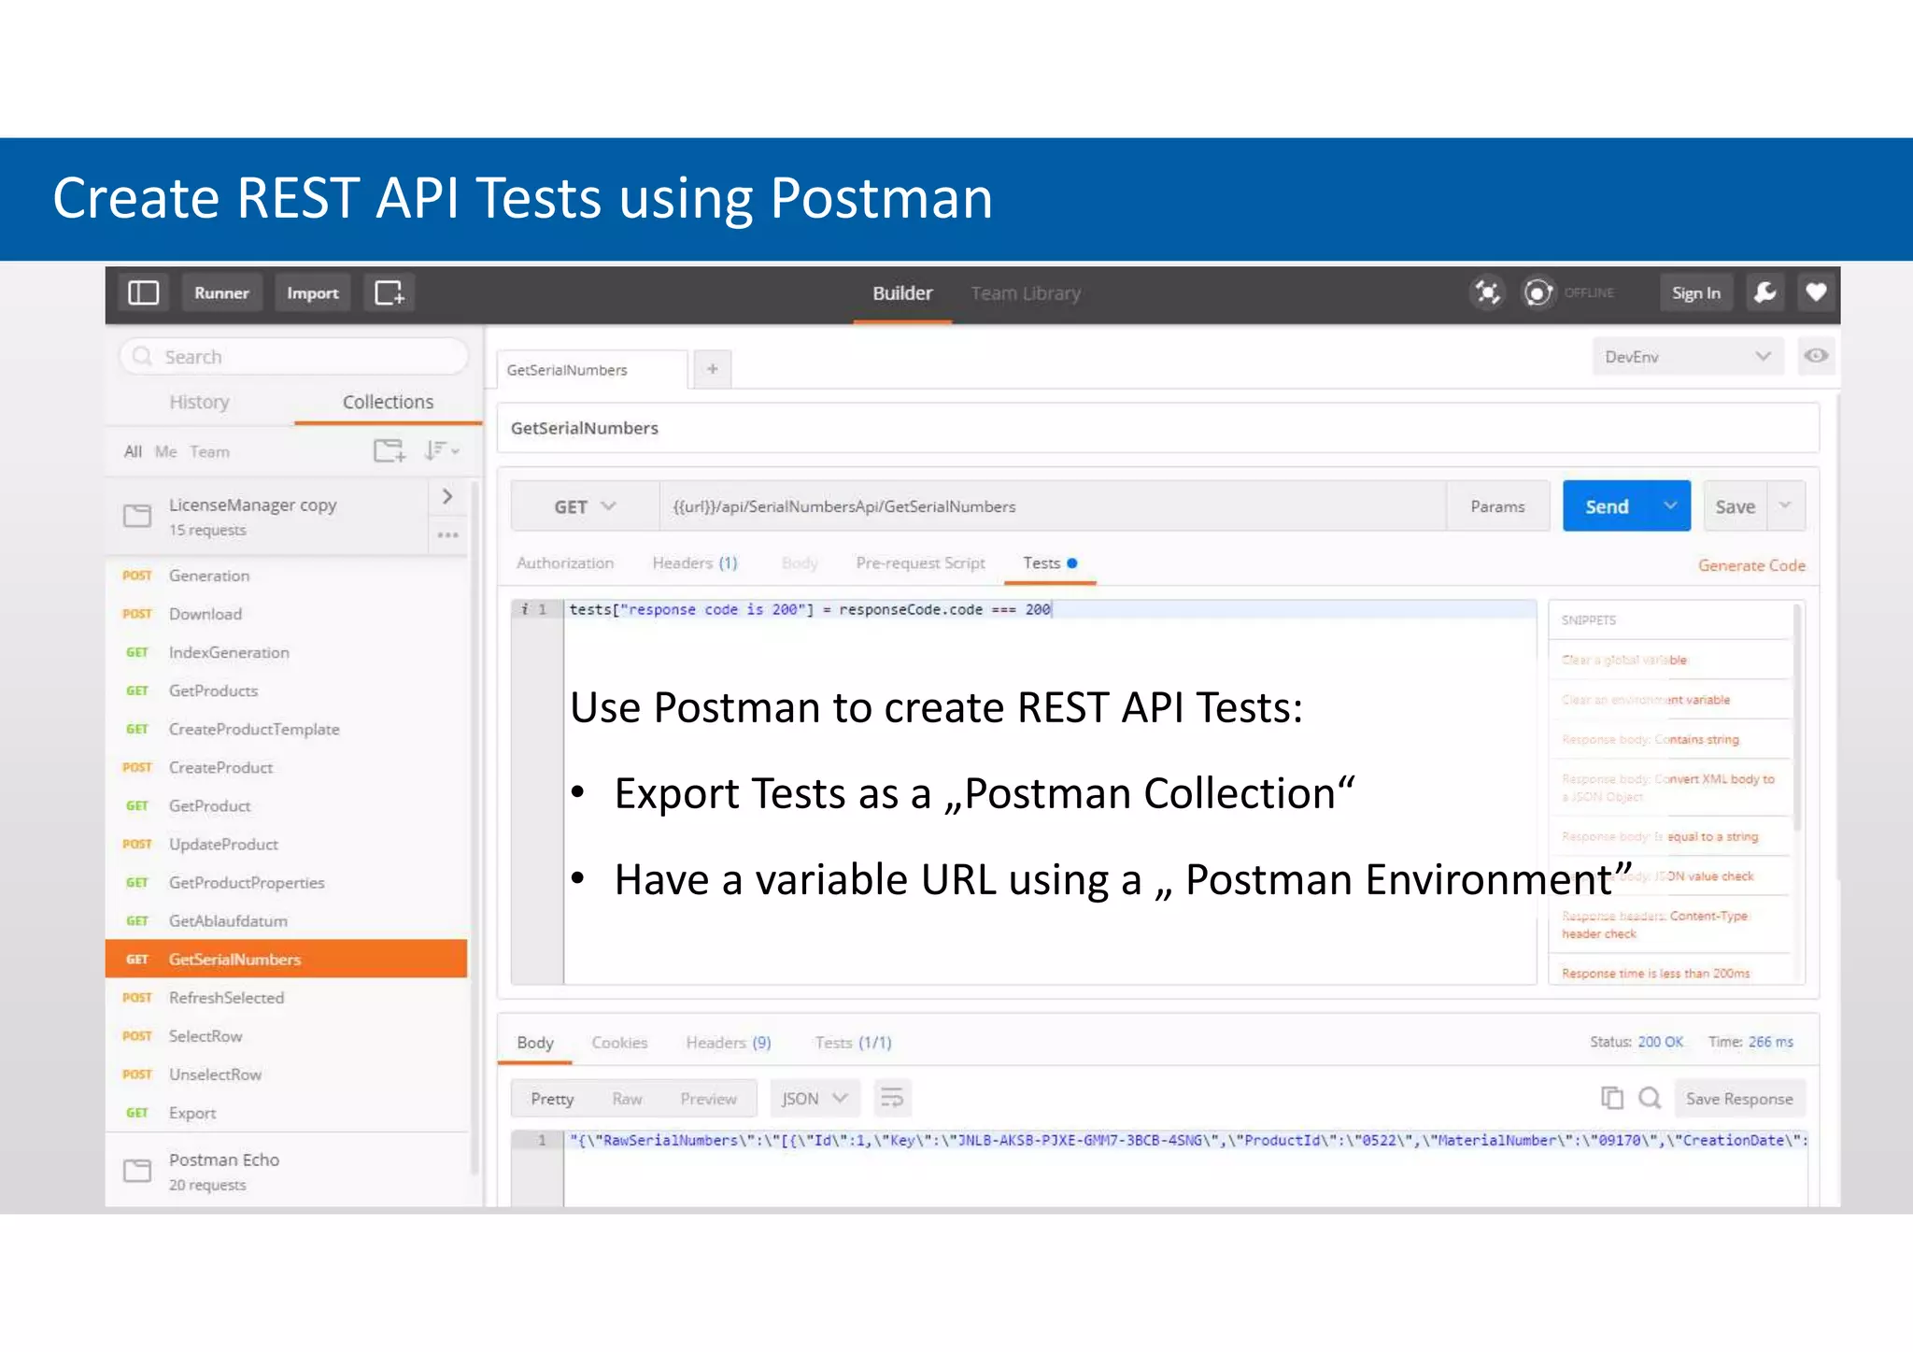Viewport: 1913px width, 1352px height.
Task: Click the Send button
Action: click(x=1607, y=505)
